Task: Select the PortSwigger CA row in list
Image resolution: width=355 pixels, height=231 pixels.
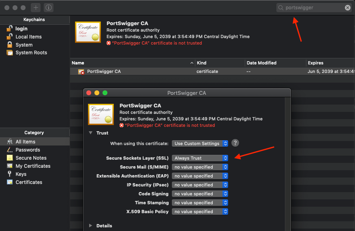Action: (212, 71)
